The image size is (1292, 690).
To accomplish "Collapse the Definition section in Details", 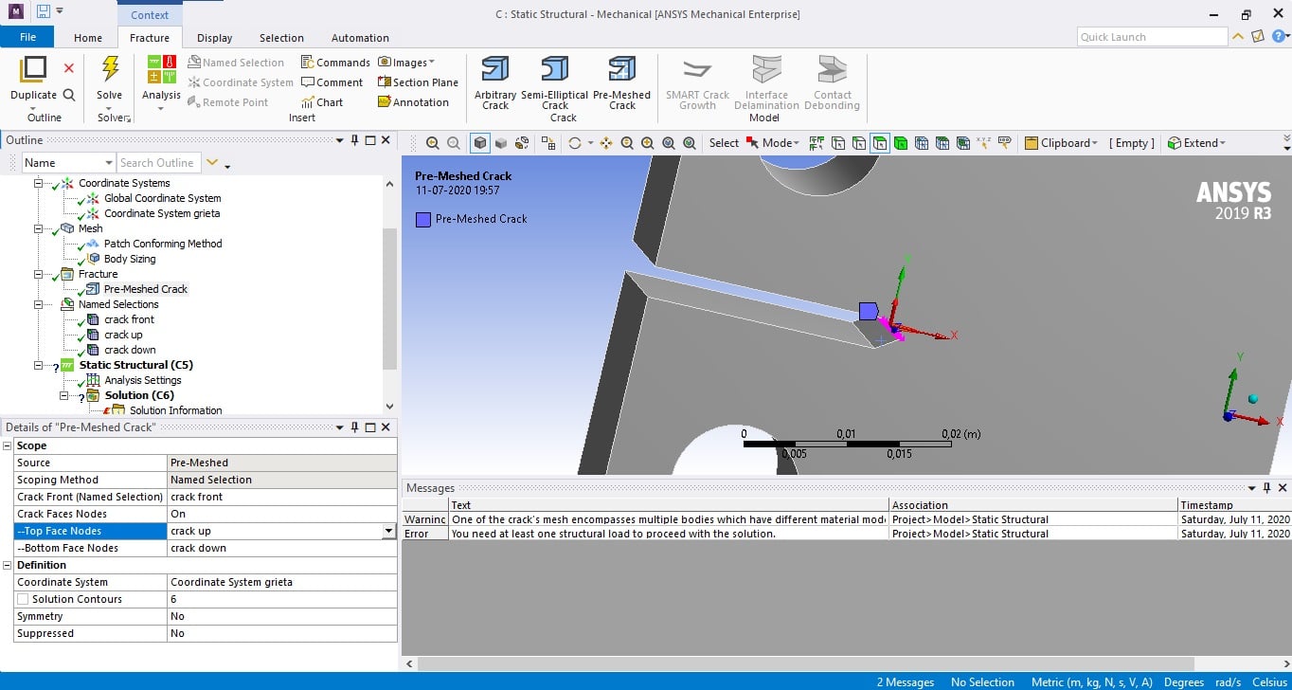I will 8,565.
